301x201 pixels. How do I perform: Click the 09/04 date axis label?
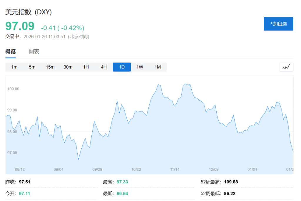tap(58, 169)
